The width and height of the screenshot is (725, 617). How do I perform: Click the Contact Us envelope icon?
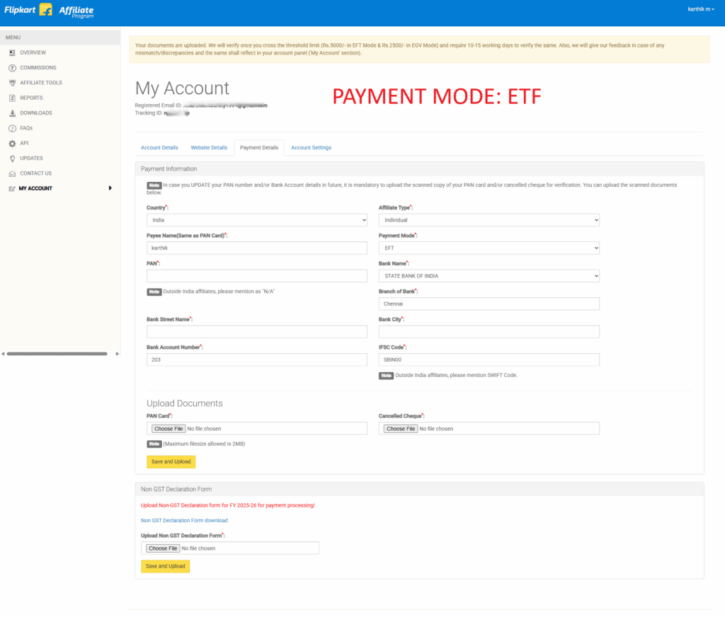point(13,174)
